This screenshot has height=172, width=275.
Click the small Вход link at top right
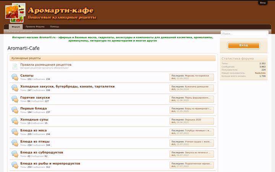tap(262, 3)
